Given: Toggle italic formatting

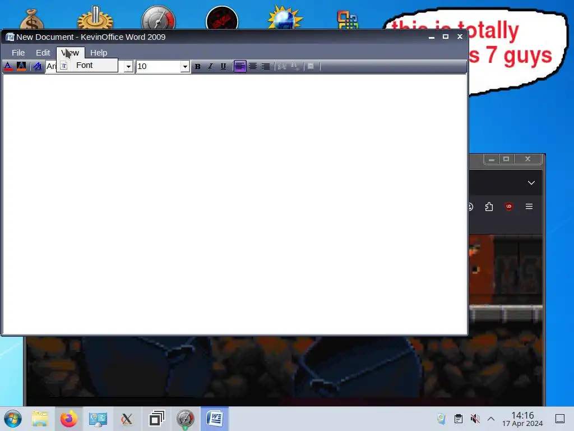Looking at the screenshot, I should click(x=210, y=66).
